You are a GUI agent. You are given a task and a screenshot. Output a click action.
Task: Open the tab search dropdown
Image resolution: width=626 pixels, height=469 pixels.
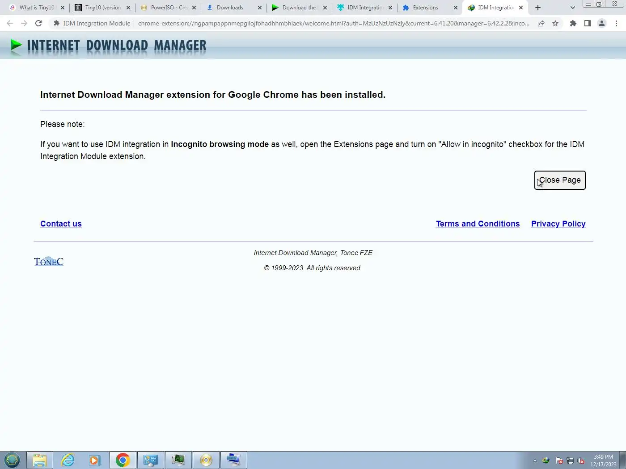tap(573, 8)
